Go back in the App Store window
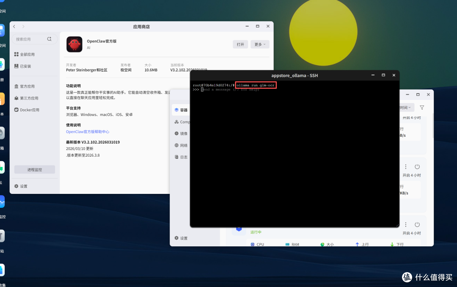This screenshot has width=457, height=287. tap(14, 27)
